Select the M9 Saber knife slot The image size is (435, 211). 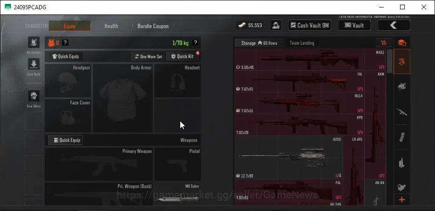coord(177,194)
